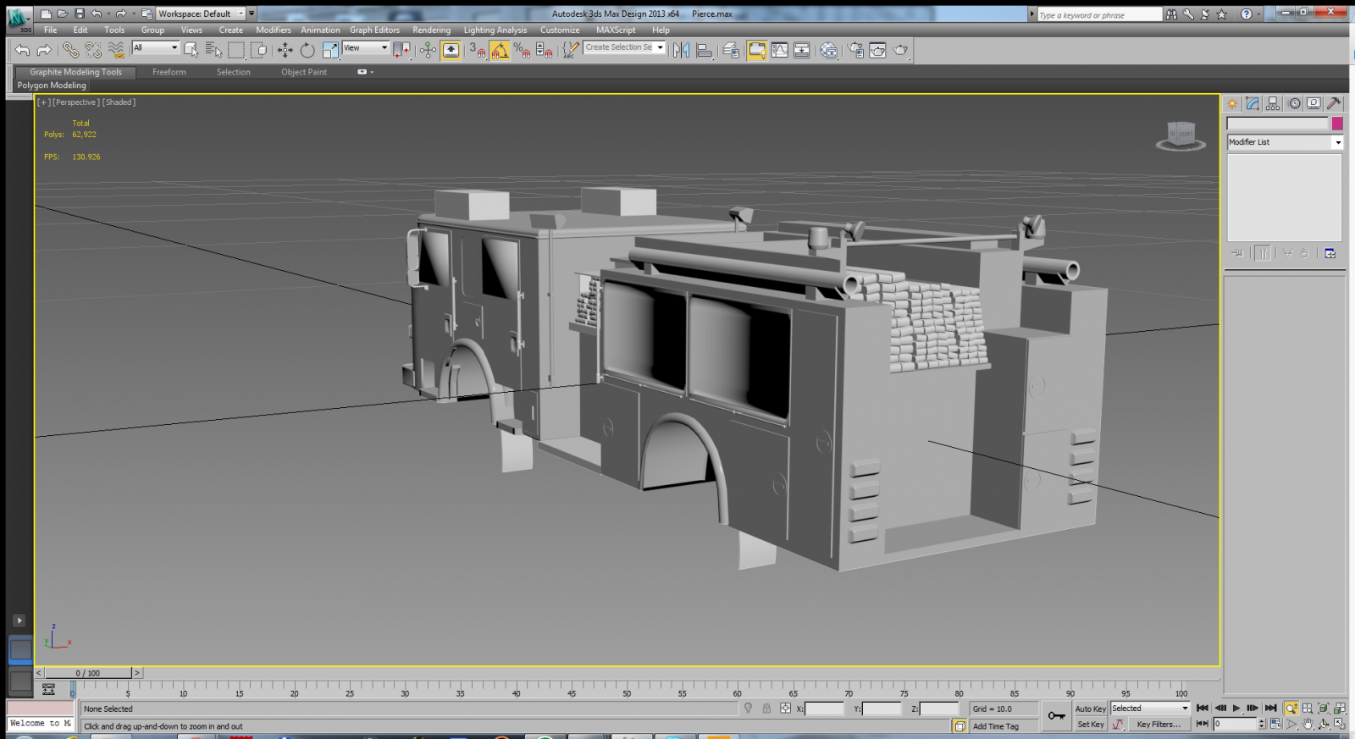Play the animation
The width and height of the screenshot is (1355, 739).
(x=1236, y=708)
